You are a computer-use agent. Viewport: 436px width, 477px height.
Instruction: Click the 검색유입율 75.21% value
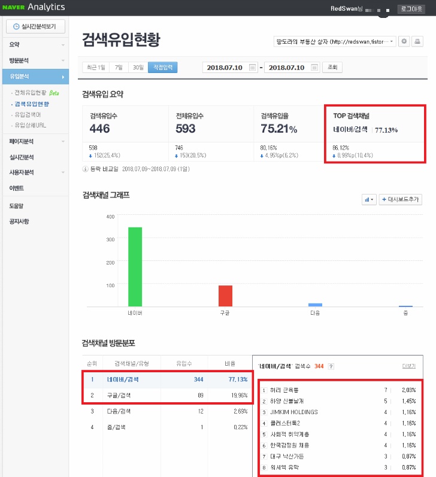pos(279,128)
